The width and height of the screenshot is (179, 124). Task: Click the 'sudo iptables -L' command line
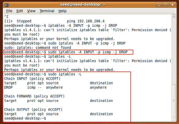(x=43, y=74)
